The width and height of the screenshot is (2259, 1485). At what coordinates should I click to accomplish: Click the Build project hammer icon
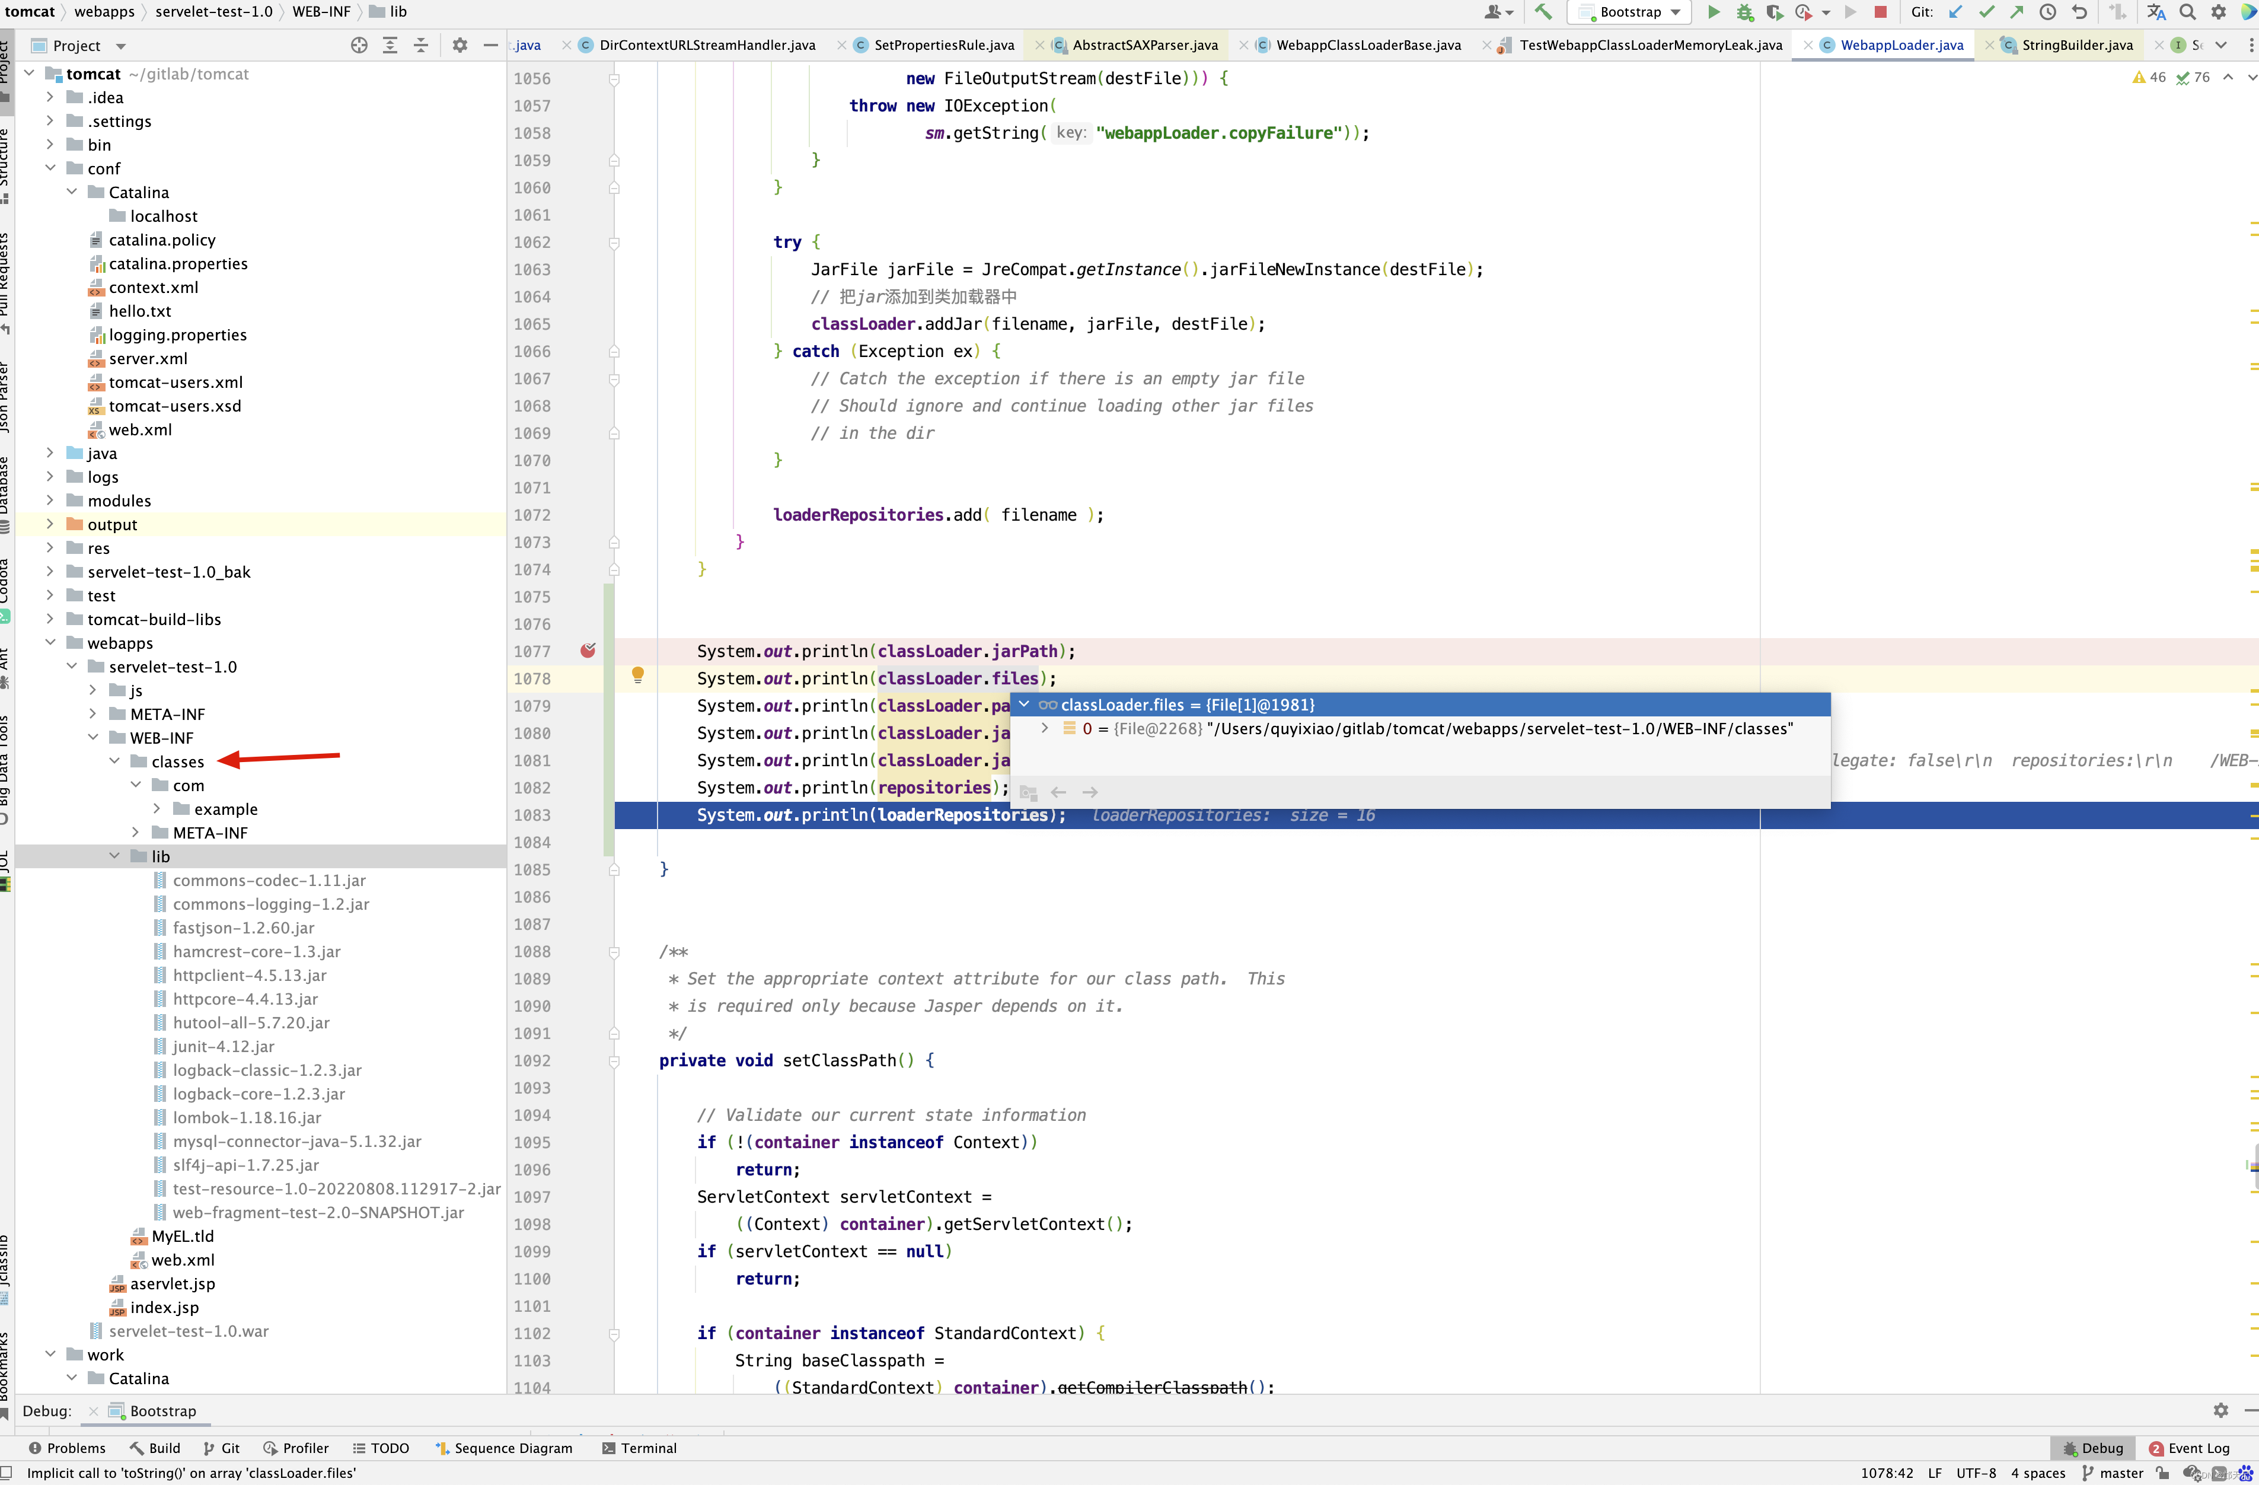1543,12
